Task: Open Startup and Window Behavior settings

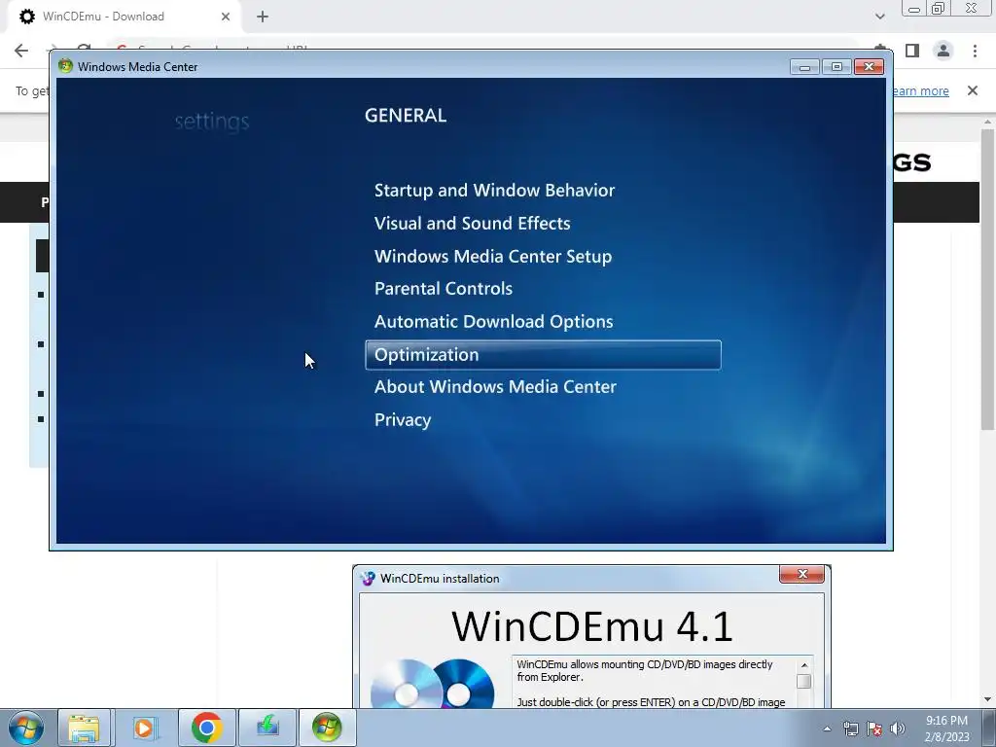Action: click(x=494, y=190)
